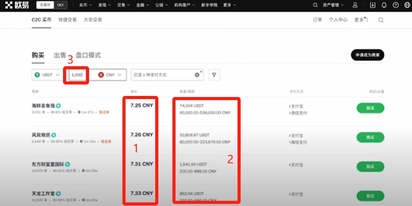Viewport: 412px width, 206px height.
Task: Click 购买 for merchant 海鲜卖鱼强
Action: tap(370, 108)
